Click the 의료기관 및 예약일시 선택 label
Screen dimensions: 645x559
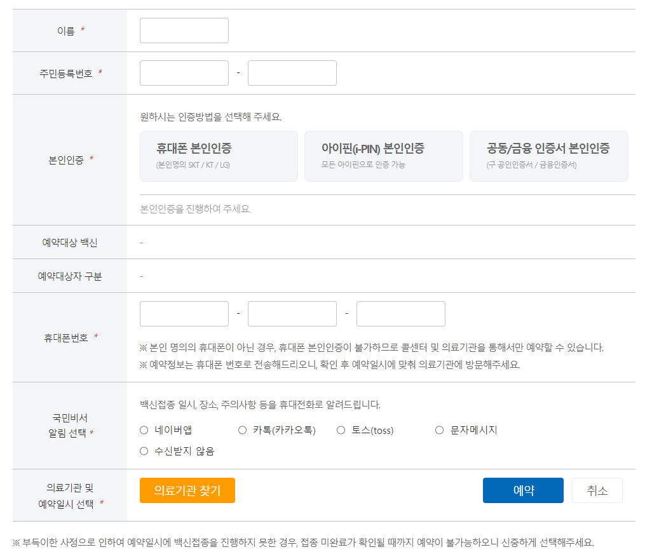click(69, 495)
